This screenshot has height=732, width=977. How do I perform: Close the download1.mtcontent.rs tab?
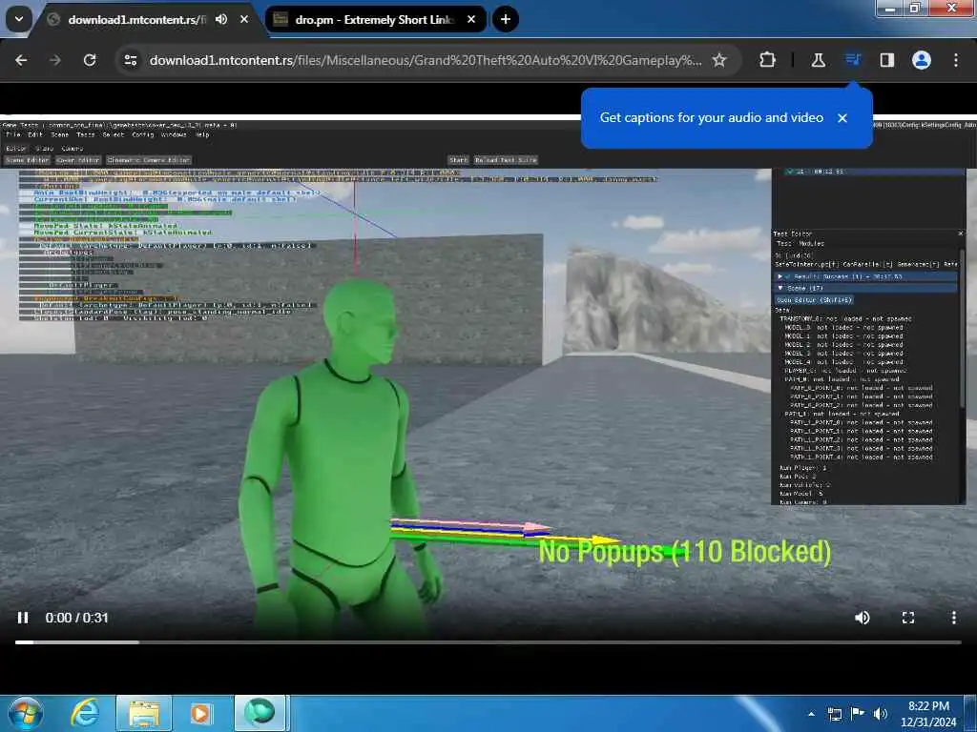tap(244, 19)
